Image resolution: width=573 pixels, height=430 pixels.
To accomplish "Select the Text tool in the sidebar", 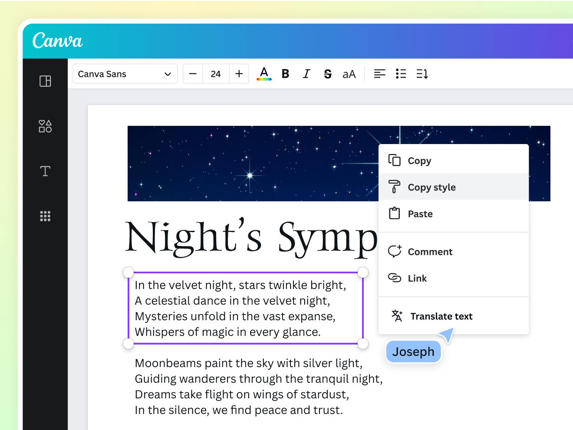I will pyautogui.click(x=45, y=171).
